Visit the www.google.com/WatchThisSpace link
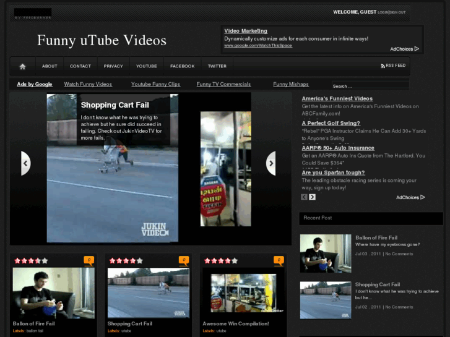The image size is (450, 337). coord(258,46)
